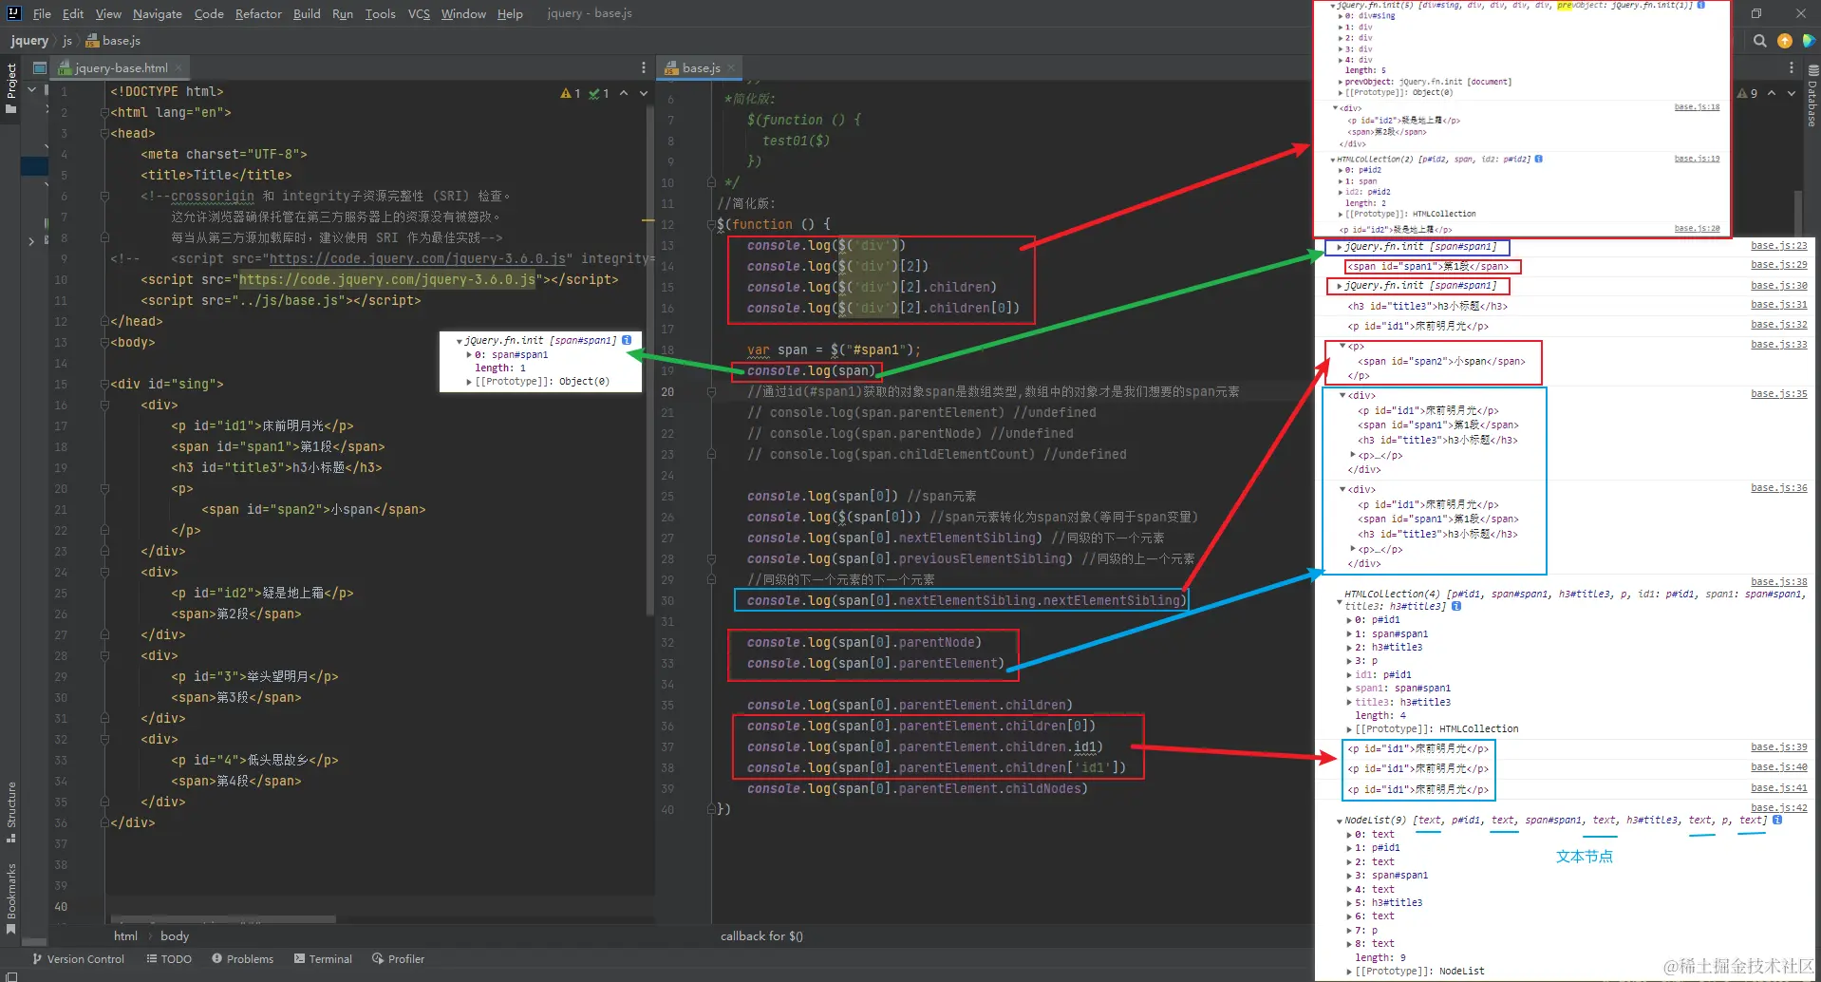Click the blue info icon beside jQuery.fn.init [span#span1] popup
Screen dimensions: 1821x982
point(627,340)
